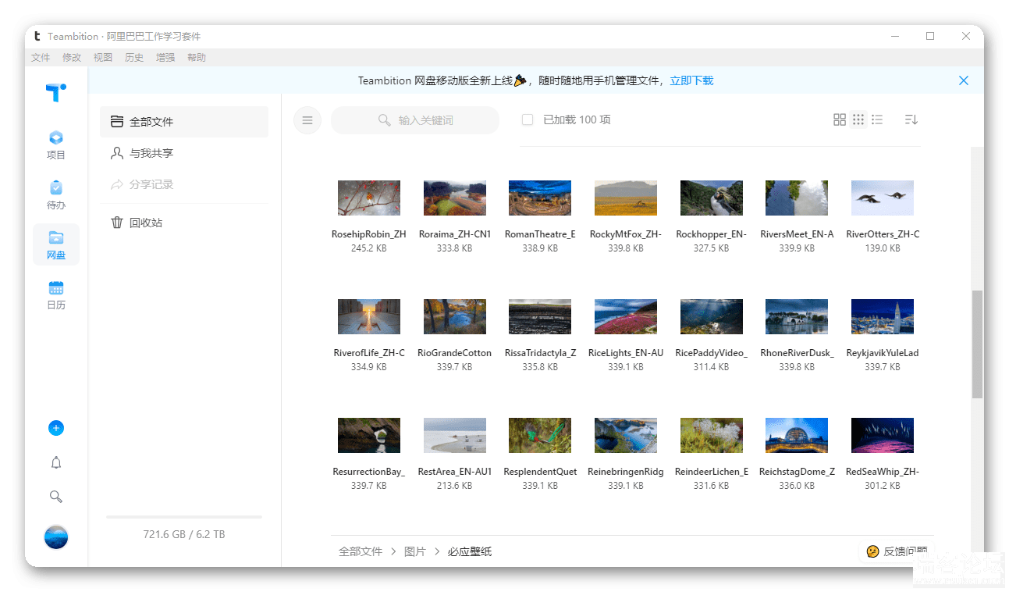Click 必应壁纸 in the breadcrumb
The image size is (1009, 592).
(470, 551)
